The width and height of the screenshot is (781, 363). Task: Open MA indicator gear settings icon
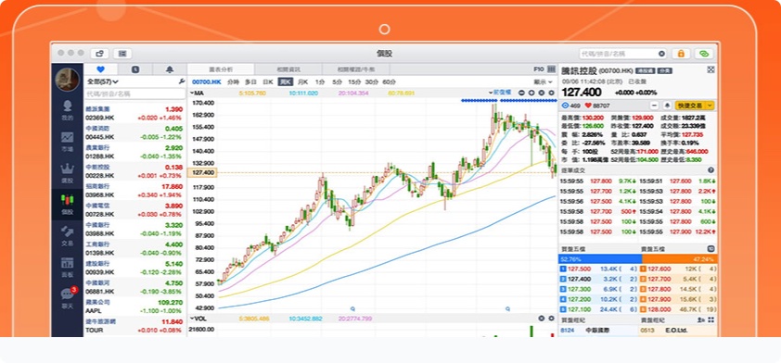tap(551, 93)
